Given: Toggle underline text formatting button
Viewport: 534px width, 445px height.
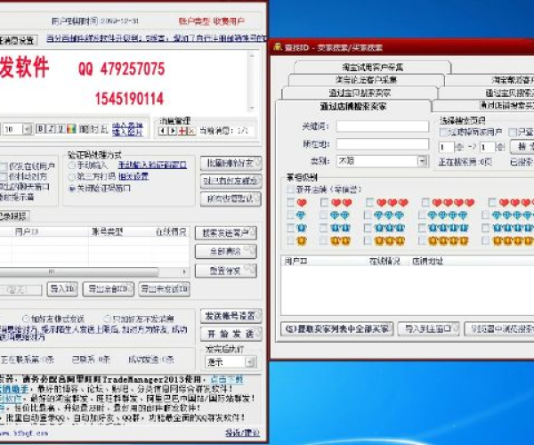Looking at the screenshot, I should tap(61, 129).
